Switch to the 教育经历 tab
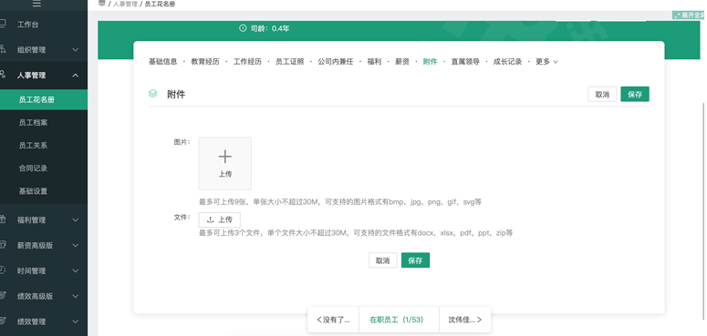 coord(205,62)
